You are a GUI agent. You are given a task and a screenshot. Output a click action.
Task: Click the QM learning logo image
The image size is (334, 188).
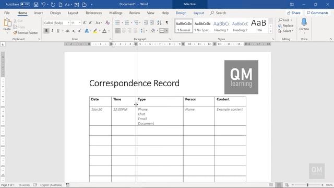241,77
